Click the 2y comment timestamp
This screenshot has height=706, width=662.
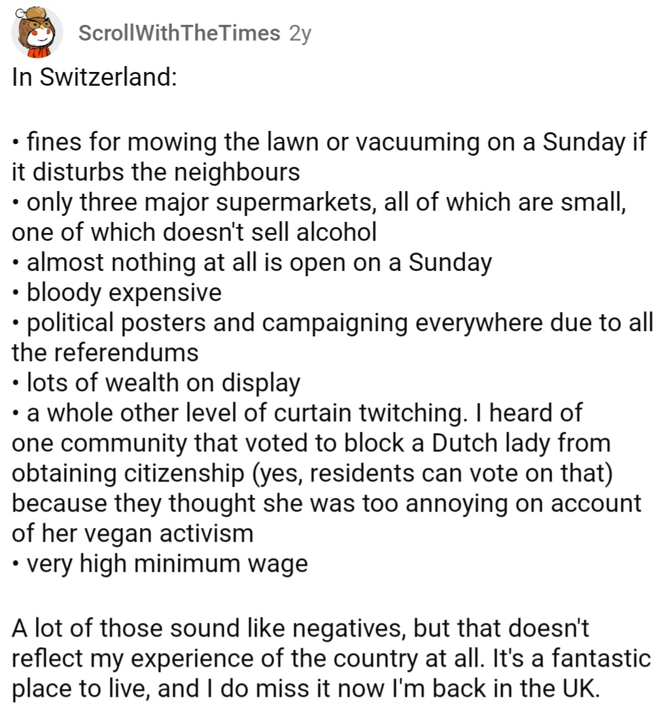(x=299, y=33)
